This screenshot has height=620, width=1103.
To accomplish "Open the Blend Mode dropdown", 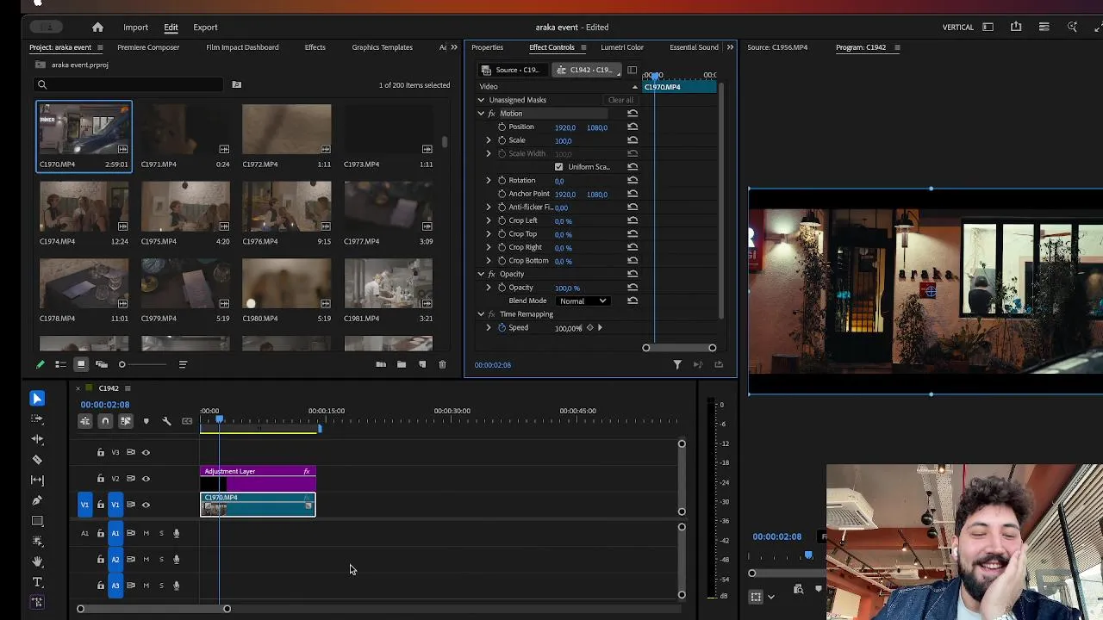I will point(583,301).
